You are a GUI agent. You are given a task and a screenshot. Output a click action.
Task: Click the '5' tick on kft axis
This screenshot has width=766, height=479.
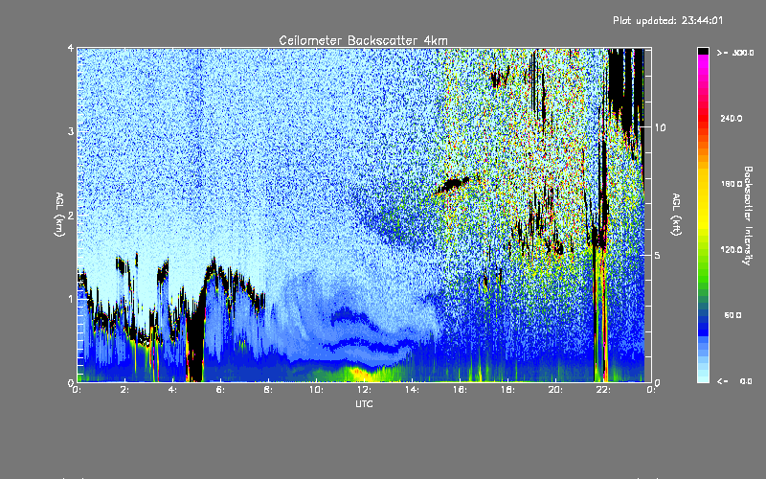pyautogui.click(x=658, y=255)
